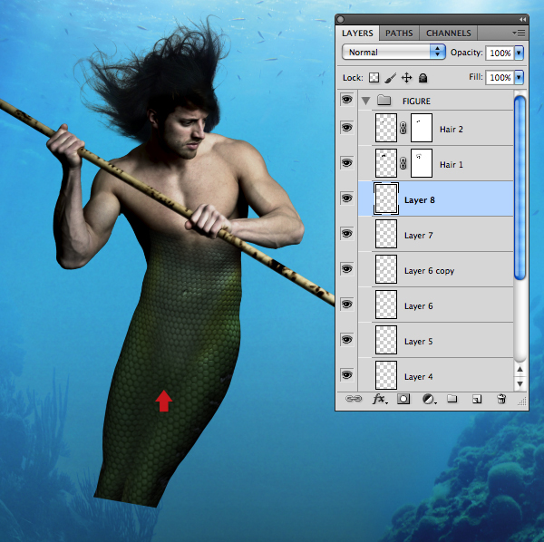Toggle the eye icon for Layer 6
Viewport: 544px width, 542px height.
click(346, 305)
